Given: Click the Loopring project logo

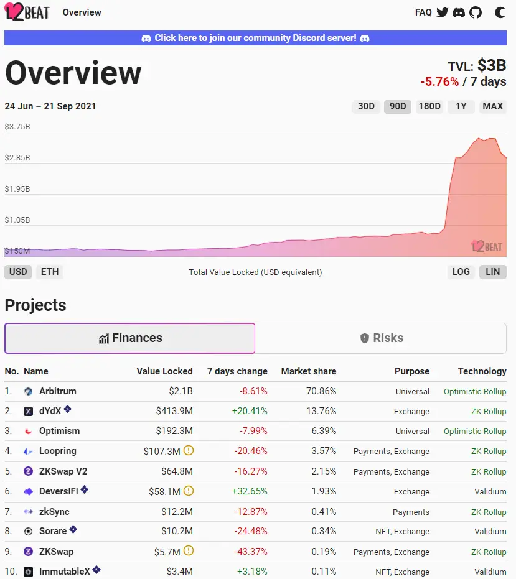Looking at the screenshot, I should click(x=28, y=452).
